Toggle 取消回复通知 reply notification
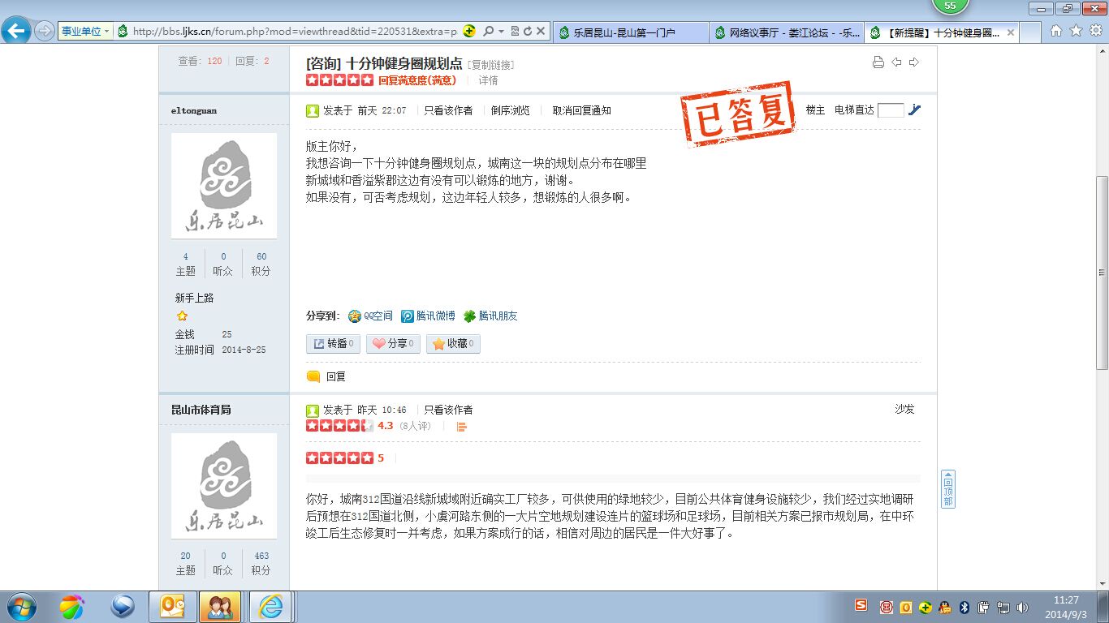This screenshot has width=1109, height=623. point(581,110)
